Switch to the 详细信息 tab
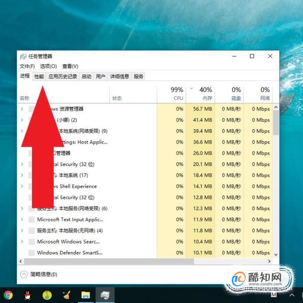 pos(120,76)
